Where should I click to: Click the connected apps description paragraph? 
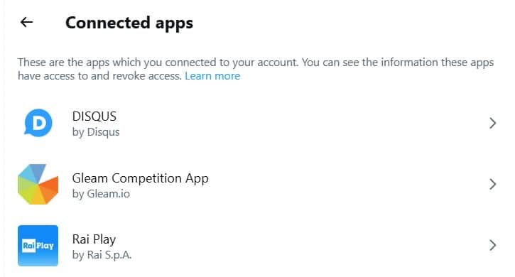[256, 69]
